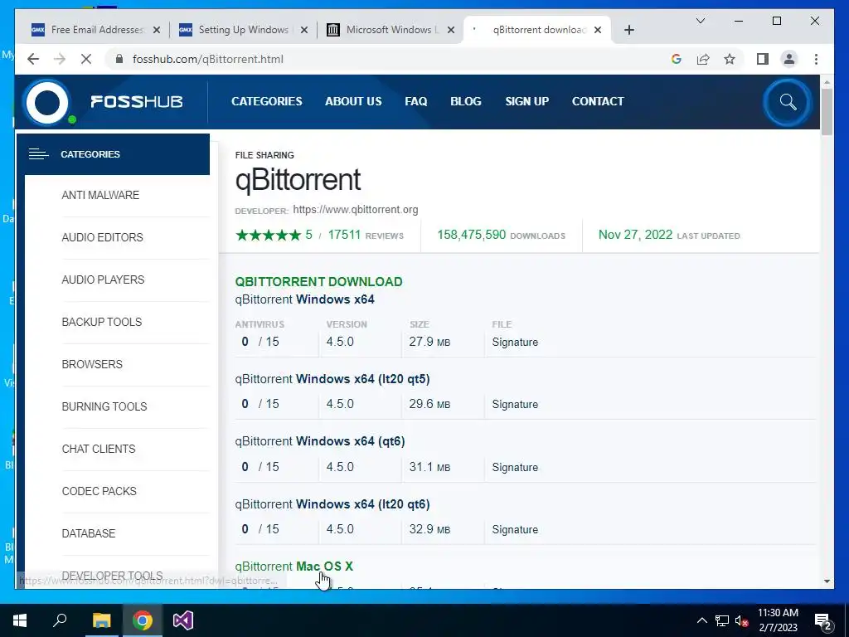Screen dimensions: 849x637
Task: Launch Visual Studio from taskbar
Action: 183,620
